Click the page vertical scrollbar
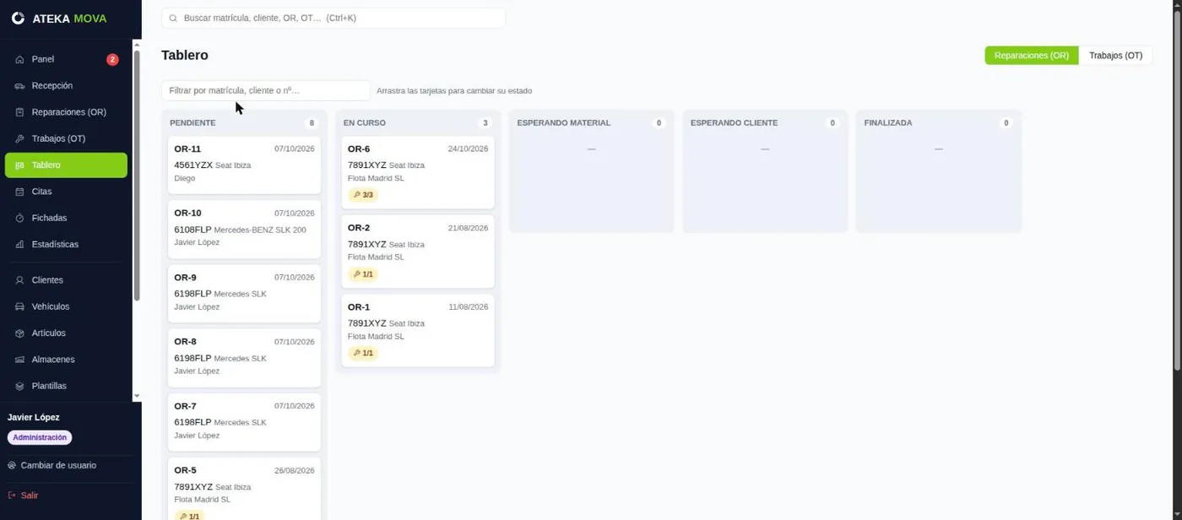Image resolution: width=1182 pixels, height=520 pixels. 1178,192
